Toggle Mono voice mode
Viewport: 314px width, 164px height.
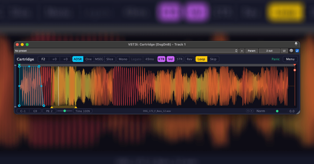[x=123, y=59]
